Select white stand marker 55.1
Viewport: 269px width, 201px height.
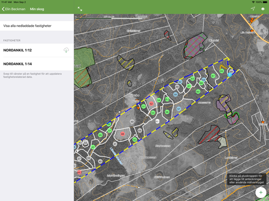pyautogui.click(x=157, y=121)
